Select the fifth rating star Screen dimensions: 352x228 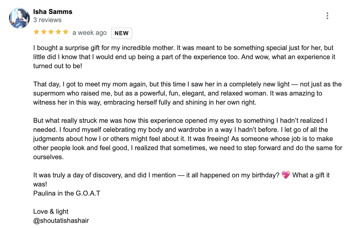coord(66,32)
